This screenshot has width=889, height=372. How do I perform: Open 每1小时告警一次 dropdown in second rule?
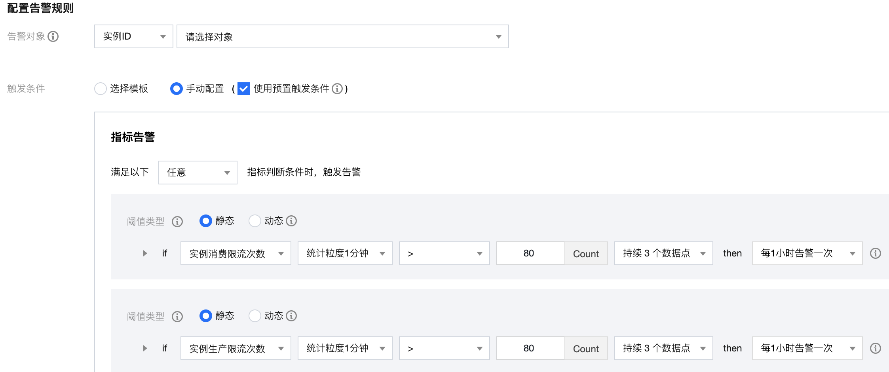(x=807, y=348)
